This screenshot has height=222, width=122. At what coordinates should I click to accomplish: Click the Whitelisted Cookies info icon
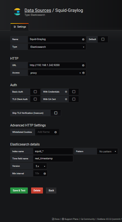click(56, 132)
